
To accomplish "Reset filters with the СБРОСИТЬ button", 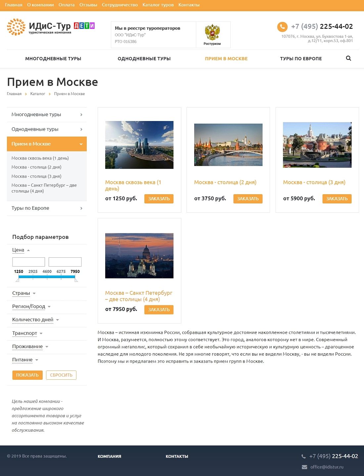I will [x=61, y=375].
